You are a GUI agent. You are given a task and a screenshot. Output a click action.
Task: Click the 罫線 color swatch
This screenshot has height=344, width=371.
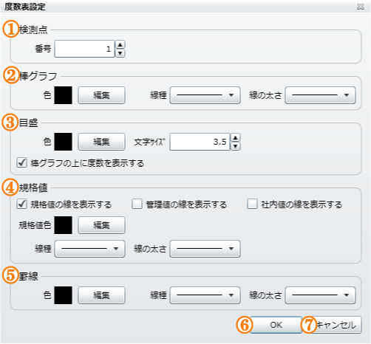[63, 295]
